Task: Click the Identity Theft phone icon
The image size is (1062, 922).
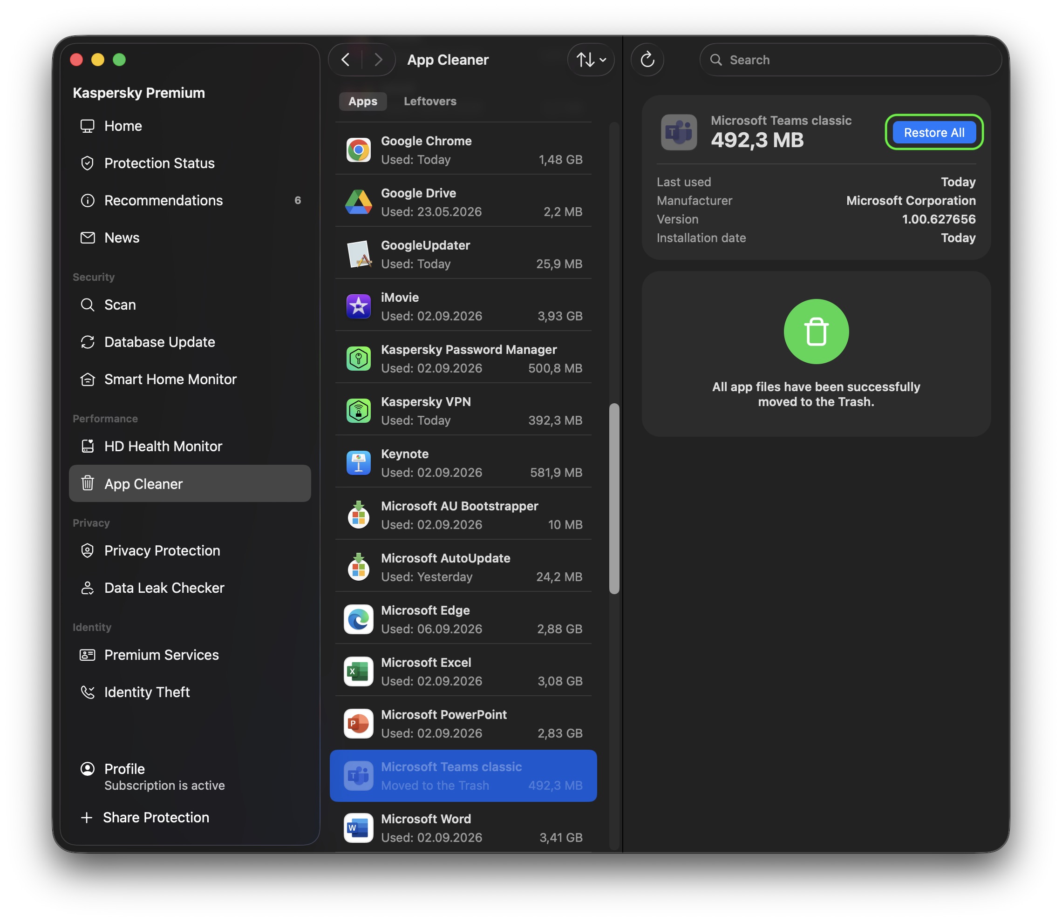Action: (x=88, y=692)
